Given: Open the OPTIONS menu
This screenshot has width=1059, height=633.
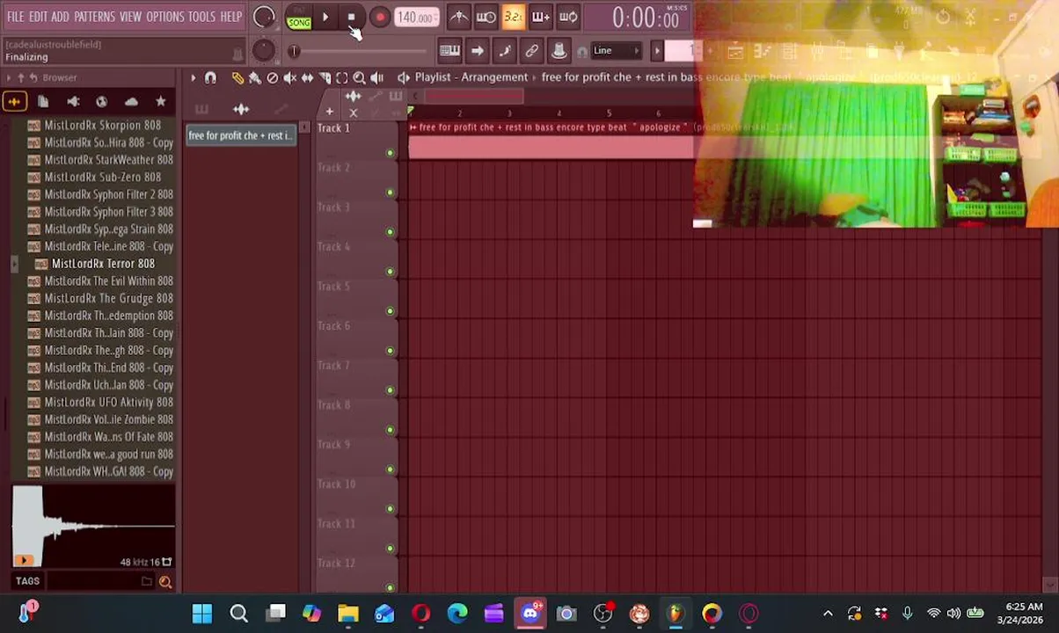Looking at the screenshot, I should coord(165,17).
